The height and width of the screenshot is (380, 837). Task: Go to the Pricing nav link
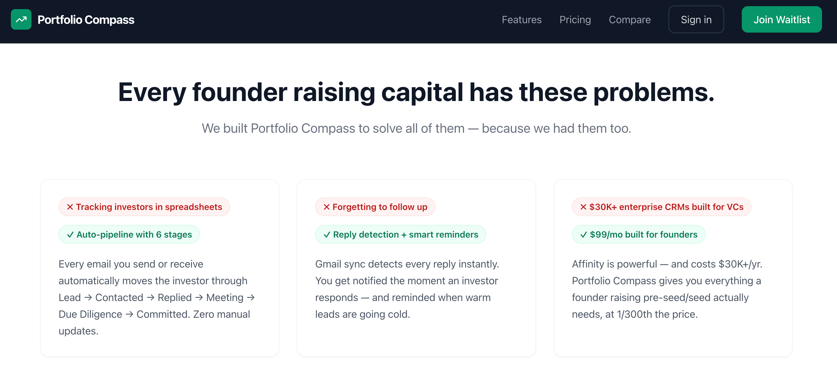point(575,19)
